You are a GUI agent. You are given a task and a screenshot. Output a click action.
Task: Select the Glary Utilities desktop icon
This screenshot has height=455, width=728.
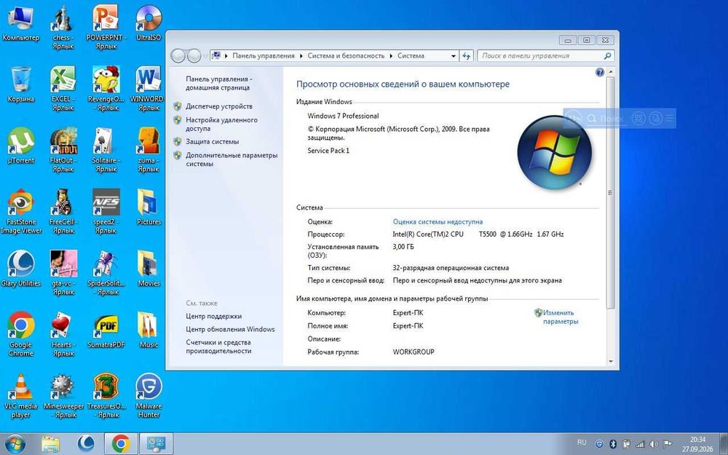(20, 264)
